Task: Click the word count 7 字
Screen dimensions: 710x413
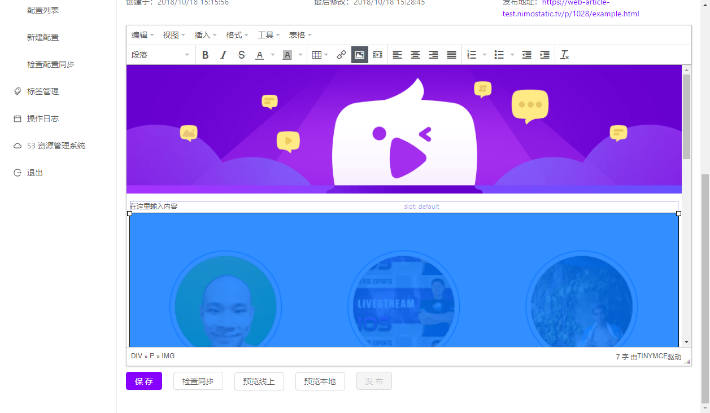Action: pyautogui.click(x=622, y=357)
